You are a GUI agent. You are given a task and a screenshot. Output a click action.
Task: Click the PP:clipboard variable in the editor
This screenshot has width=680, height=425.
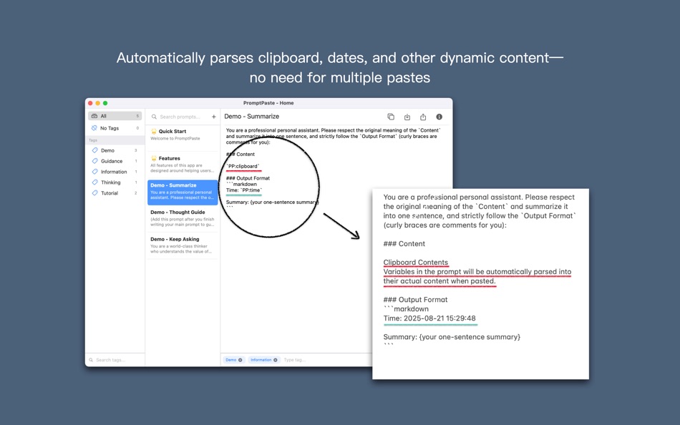[243, 166]
